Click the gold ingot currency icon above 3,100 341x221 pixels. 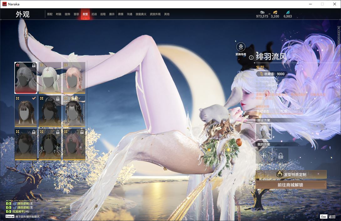tap(275, 13)
